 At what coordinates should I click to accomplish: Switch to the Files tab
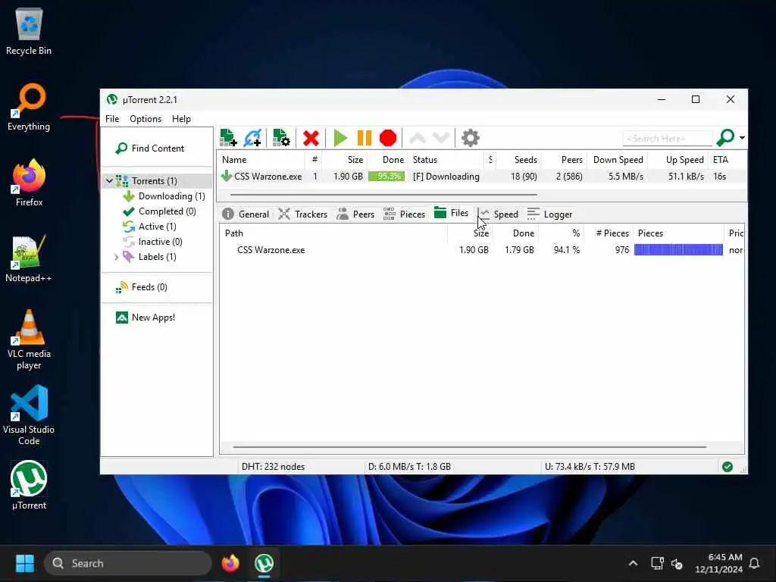pos(452,213)
